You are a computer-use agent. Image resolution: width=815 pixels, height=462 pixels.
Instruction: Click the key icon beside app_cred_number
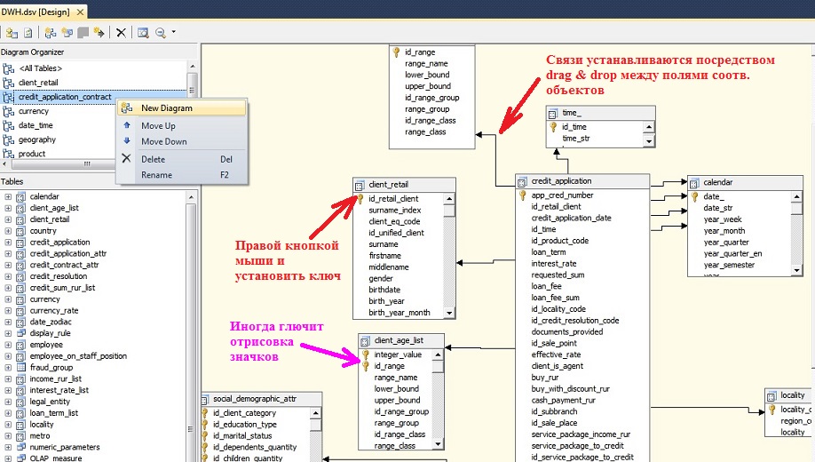tap(522, 195)
